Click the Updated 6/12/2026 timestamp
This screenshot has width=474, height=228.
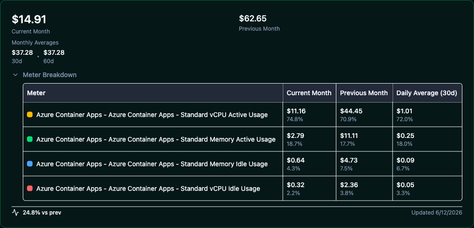(x=436, y=212)
